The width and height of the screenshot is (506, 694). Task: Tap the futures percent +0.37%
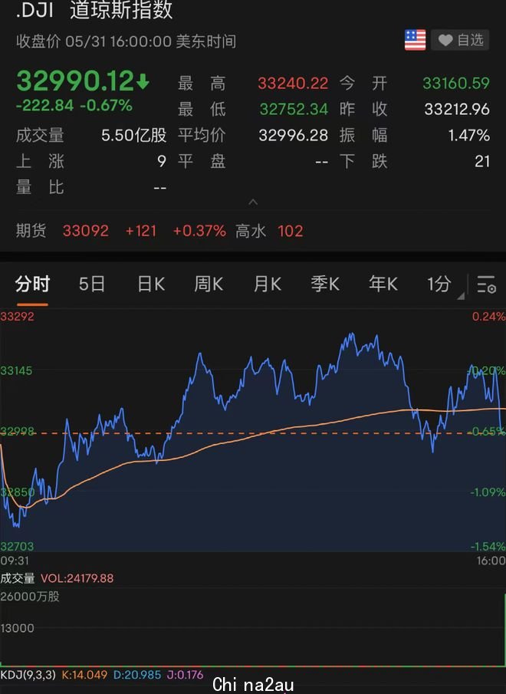pos(199,231)
